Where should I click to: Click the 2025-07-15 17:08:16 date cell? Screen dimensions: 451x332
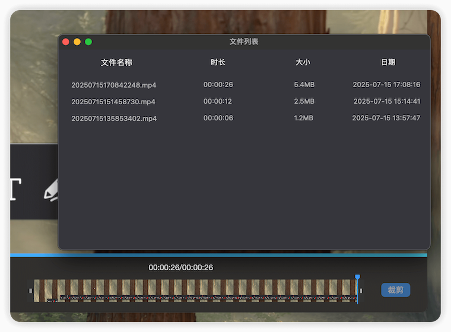tap(386, 85)
